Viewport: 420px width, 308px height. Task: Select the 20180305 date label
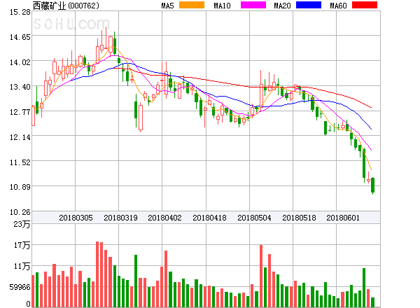tap(76, 218)
